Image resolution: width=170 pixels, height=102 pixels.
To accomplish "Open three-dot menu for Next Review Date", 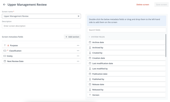I will pyautogui.click(x=78, y=61).
